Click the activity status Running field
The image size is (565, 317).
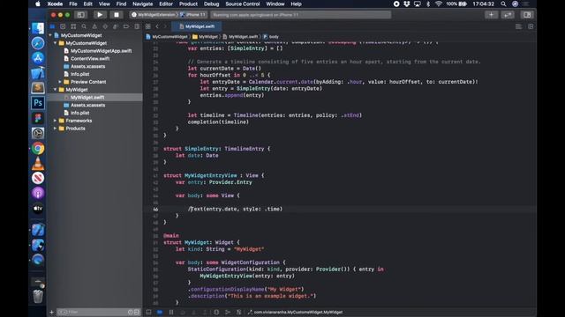pos(300,15)
